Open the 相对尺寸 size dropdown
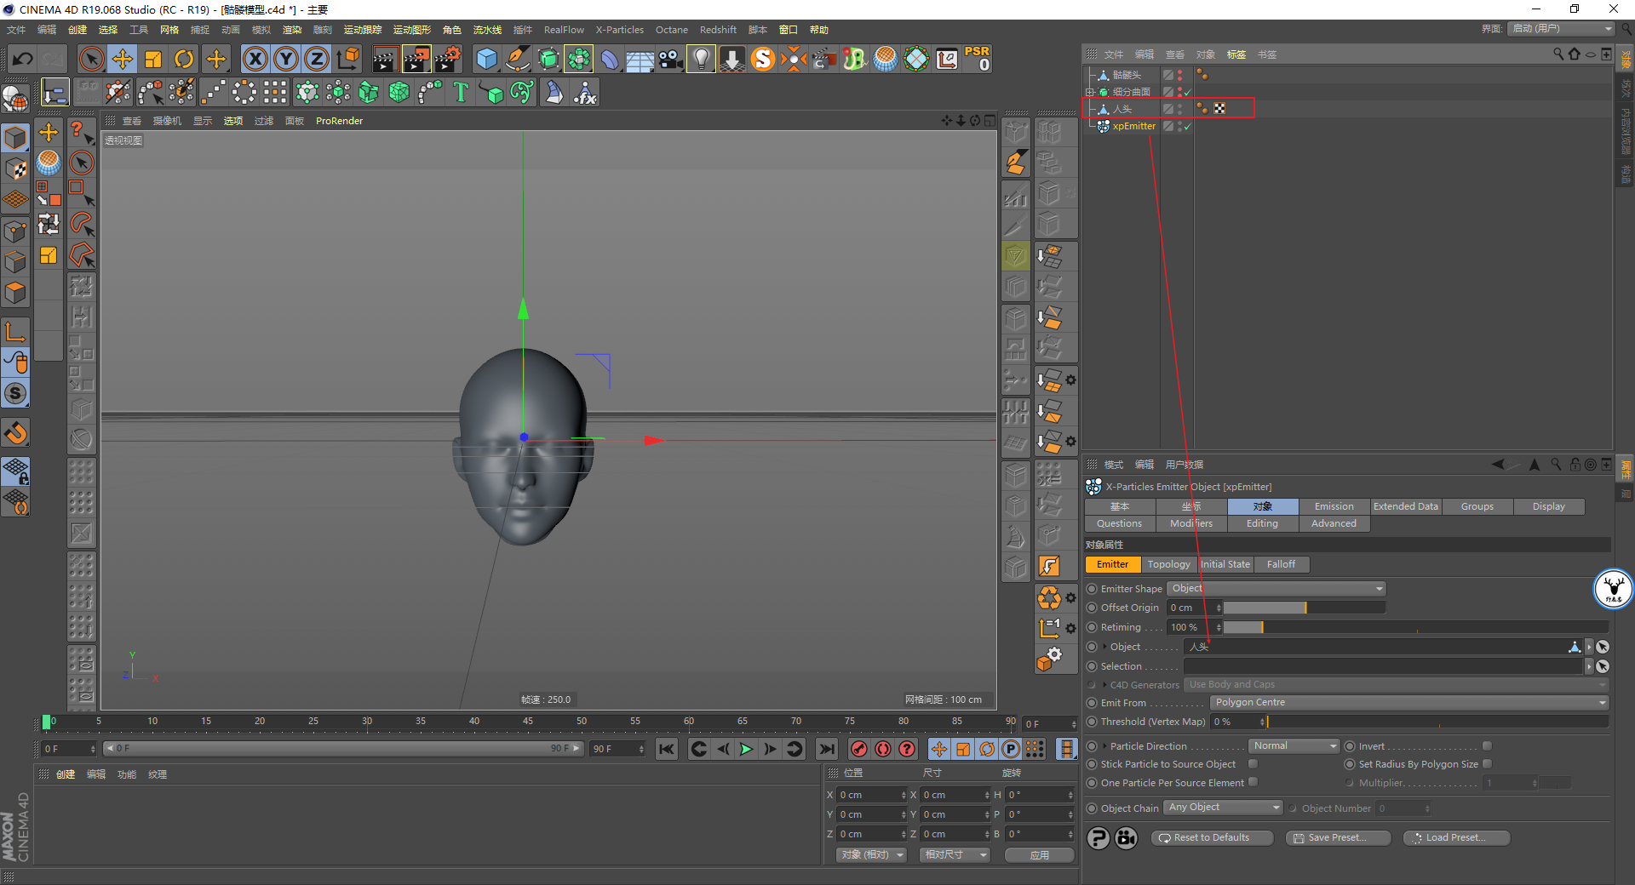 click(955, 854)
